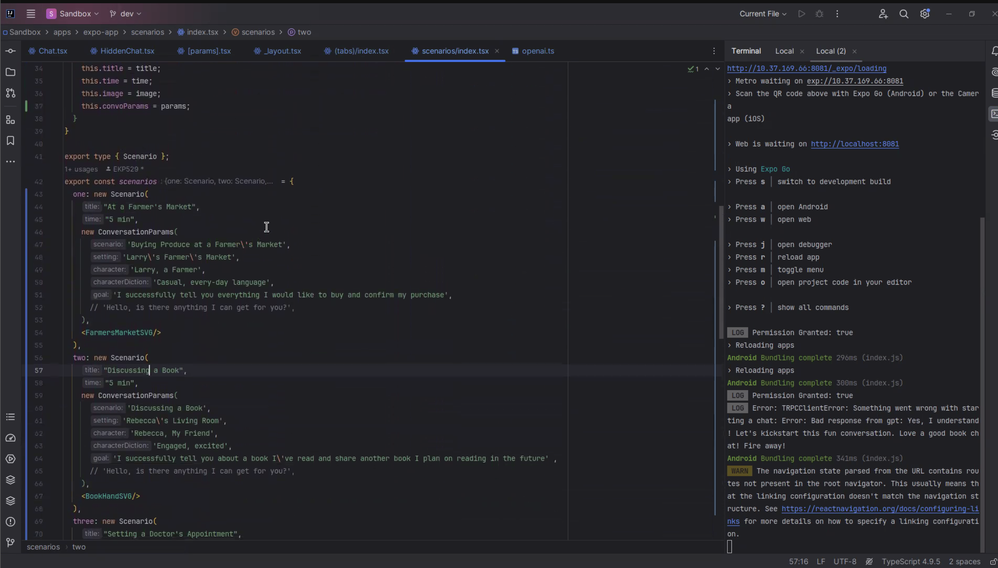Open the Bookmarks tool window

pos(10,141)
